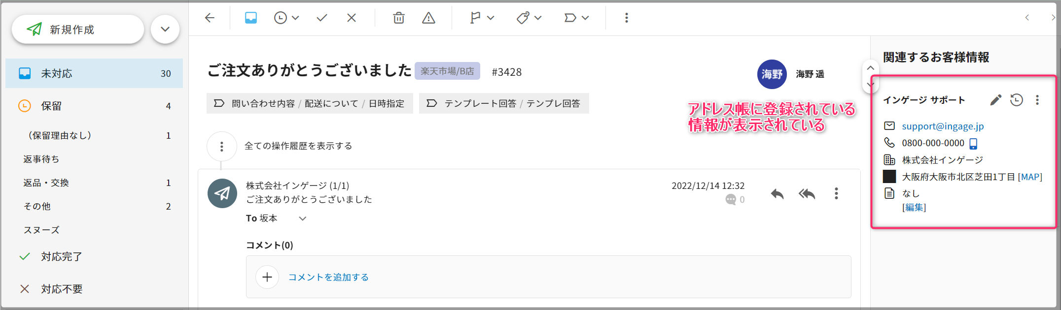1061x310 pixels.
Task: Expand the To 坂本 recipient chevron
Action: tap(303, 218)
